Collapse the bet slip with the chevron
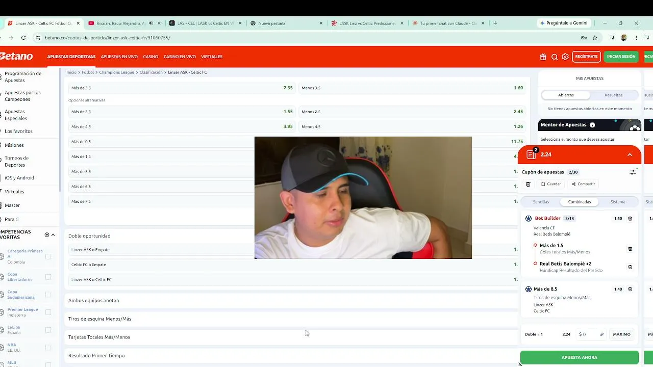This screenshot has width=653, height=367. click(630, 154)
